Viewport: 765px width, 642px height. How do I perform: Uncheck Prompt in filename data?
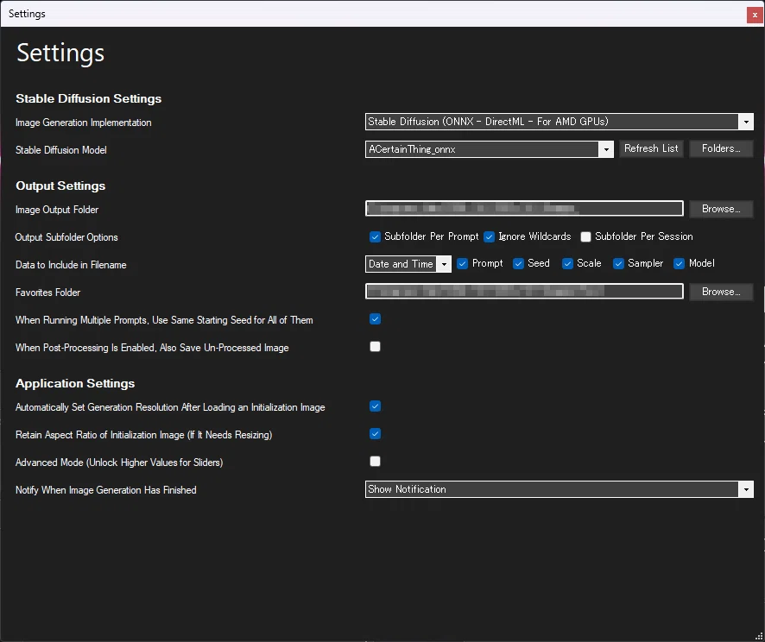click(x=463, y=264)
